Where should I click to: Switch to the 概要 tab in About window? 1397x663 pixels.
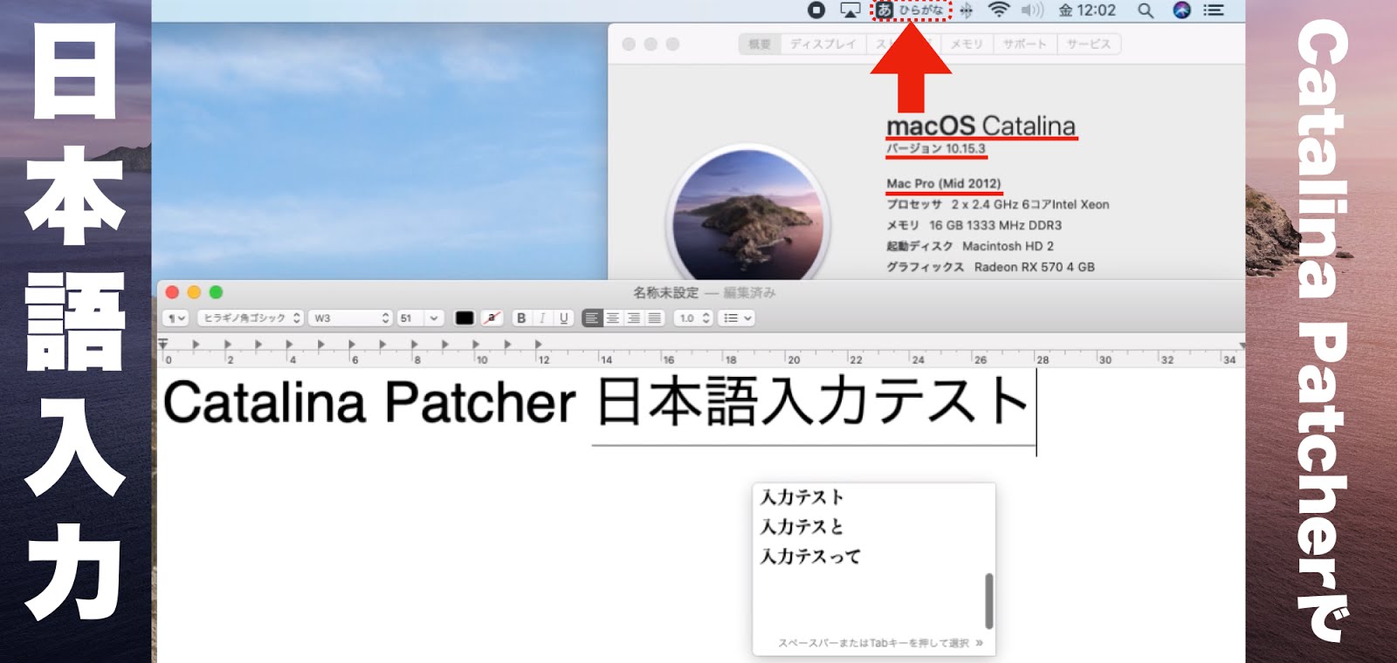[760, 44]
